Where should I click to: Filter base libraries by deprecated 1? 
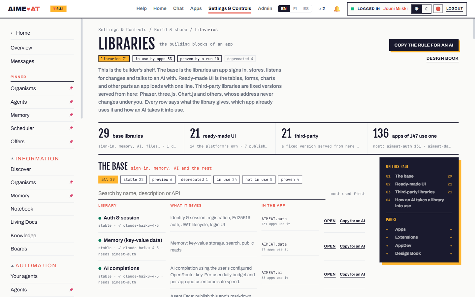click(194, 180)
